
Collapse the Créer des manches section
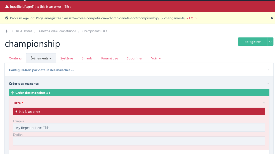[268, 84]
